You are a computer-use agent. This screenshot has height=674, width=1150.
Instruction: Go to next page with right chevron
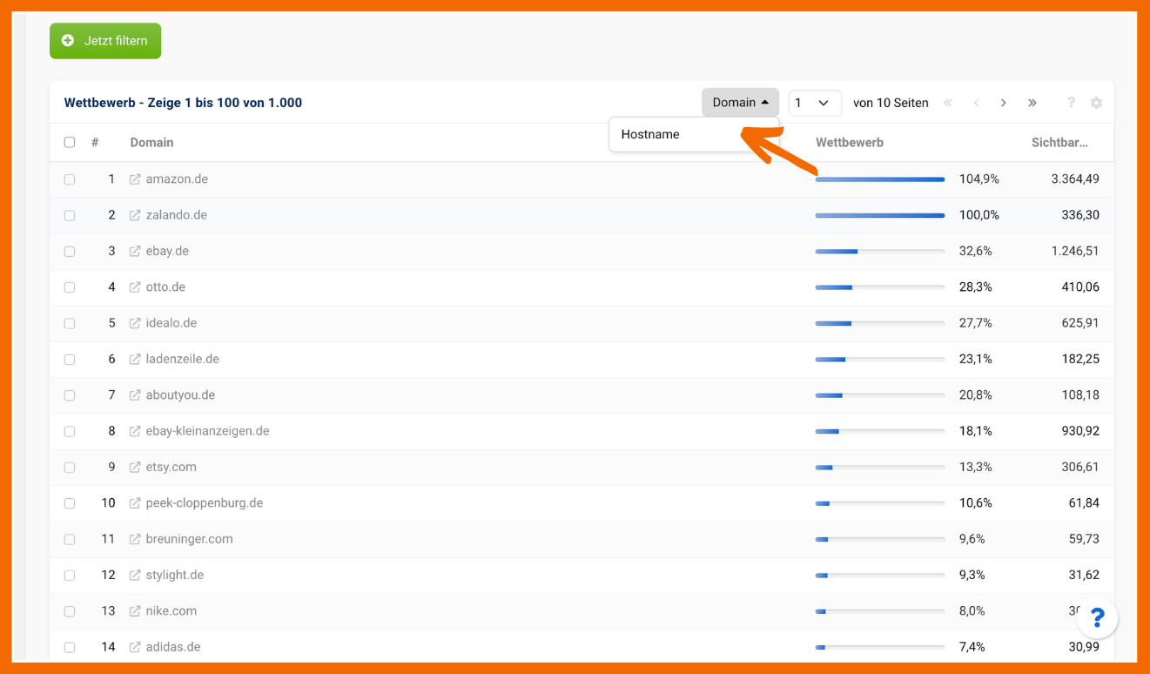click(x=1003, y=103)
